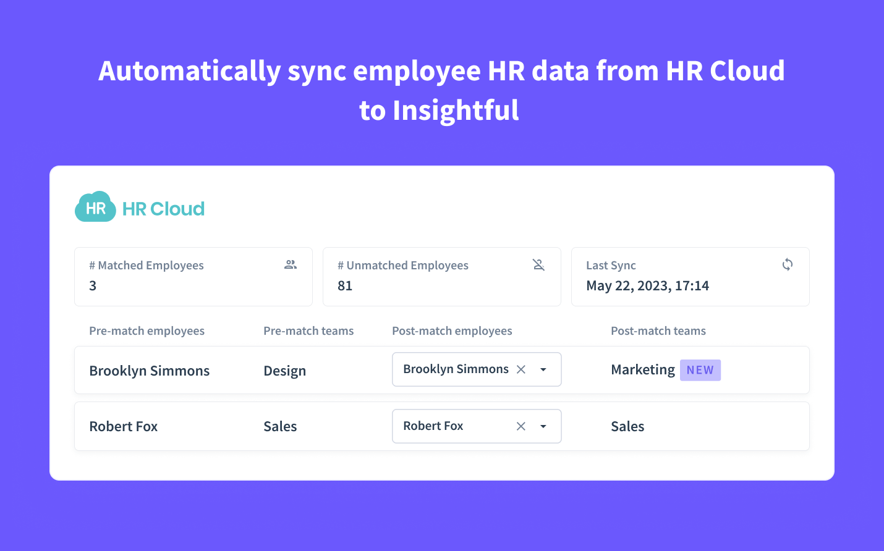Select the Pre-match employees column header
This screenshot has width=884, height=551.
pos(147,330)
